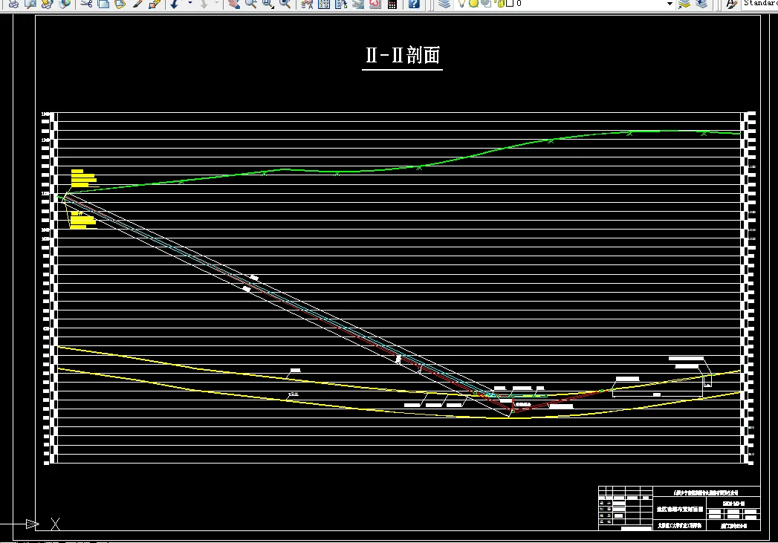The width and height of the screenshot is (778, 543).
Task: Select Zoom Realtime magnifier
Action: pyautogui.click(x=251, y=4)
